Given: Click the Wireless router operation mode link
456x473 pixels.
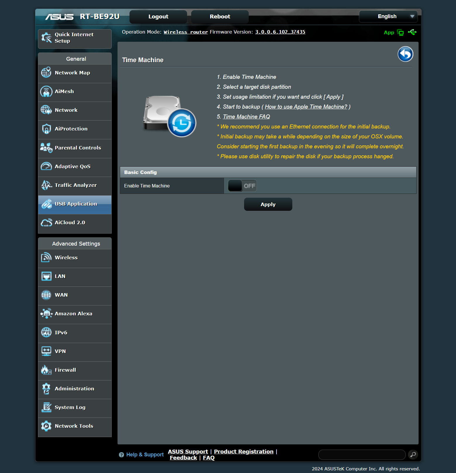Looking at the screenshot, I should coord(186,32).
